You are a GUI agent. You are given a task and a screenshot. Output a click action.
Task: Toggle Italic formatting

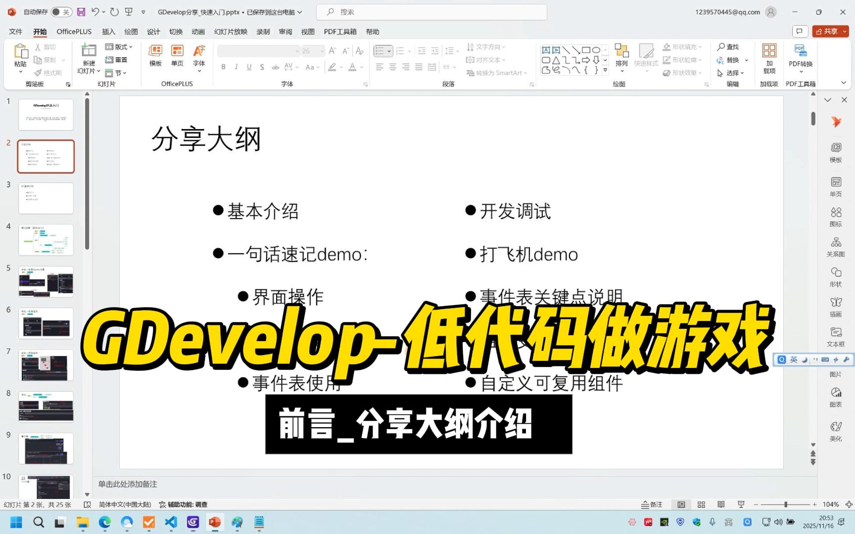[x=236, y=67]
